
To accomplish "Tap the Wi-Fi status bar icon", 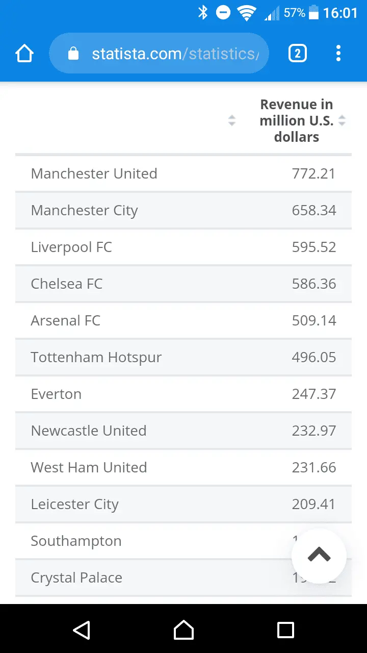I will pos(247,13).
